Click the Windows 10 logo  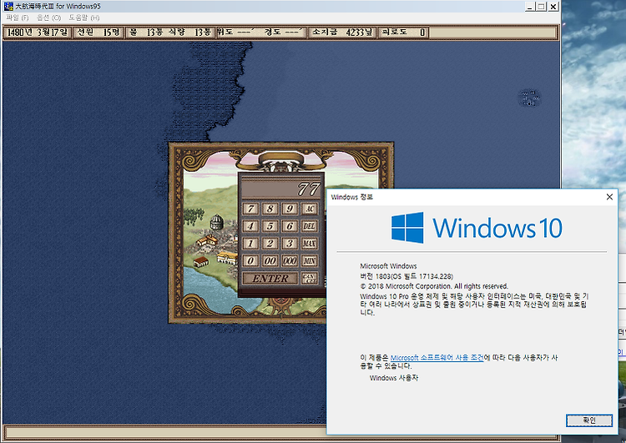[x=477, y=228]
